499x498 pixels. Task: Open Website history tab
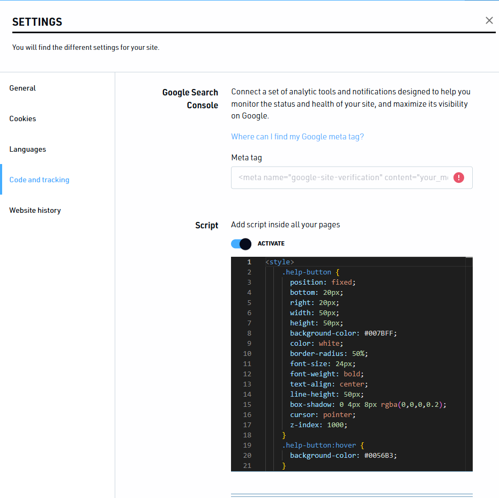point(35,210)
